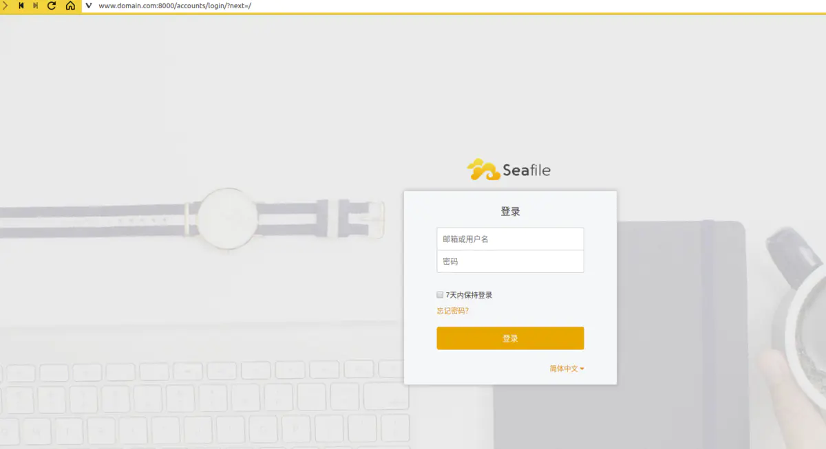The height and width of the screenshot is (449, 826).
Task: Click the rewind navigation icon
Action: pos(21,6)
